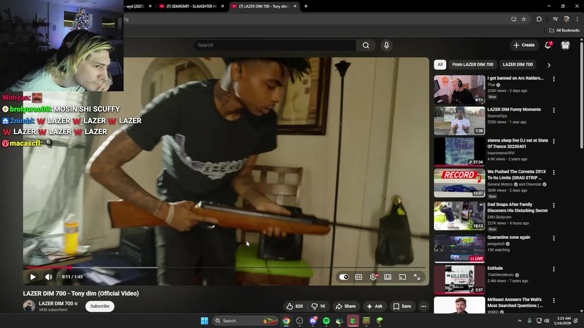Open options for sienna sleep DJ set

(553, 141)
